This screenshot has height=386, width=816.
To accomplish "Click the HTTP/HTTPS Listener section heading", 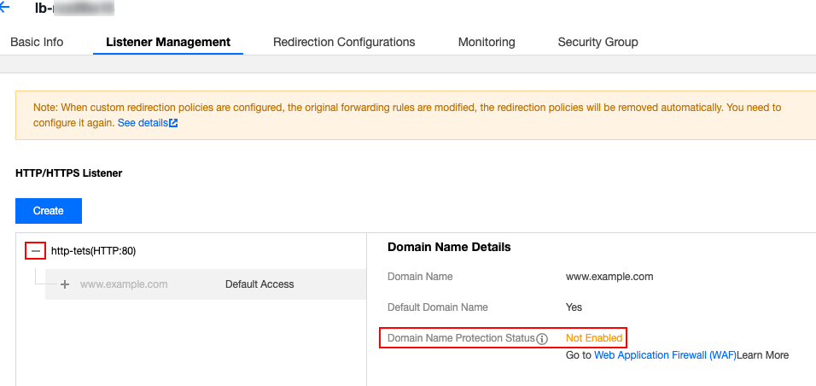I will pos(68,173).
